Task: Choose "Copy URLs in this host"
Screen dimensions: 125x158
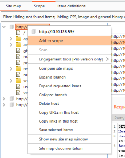Action: 69,112
